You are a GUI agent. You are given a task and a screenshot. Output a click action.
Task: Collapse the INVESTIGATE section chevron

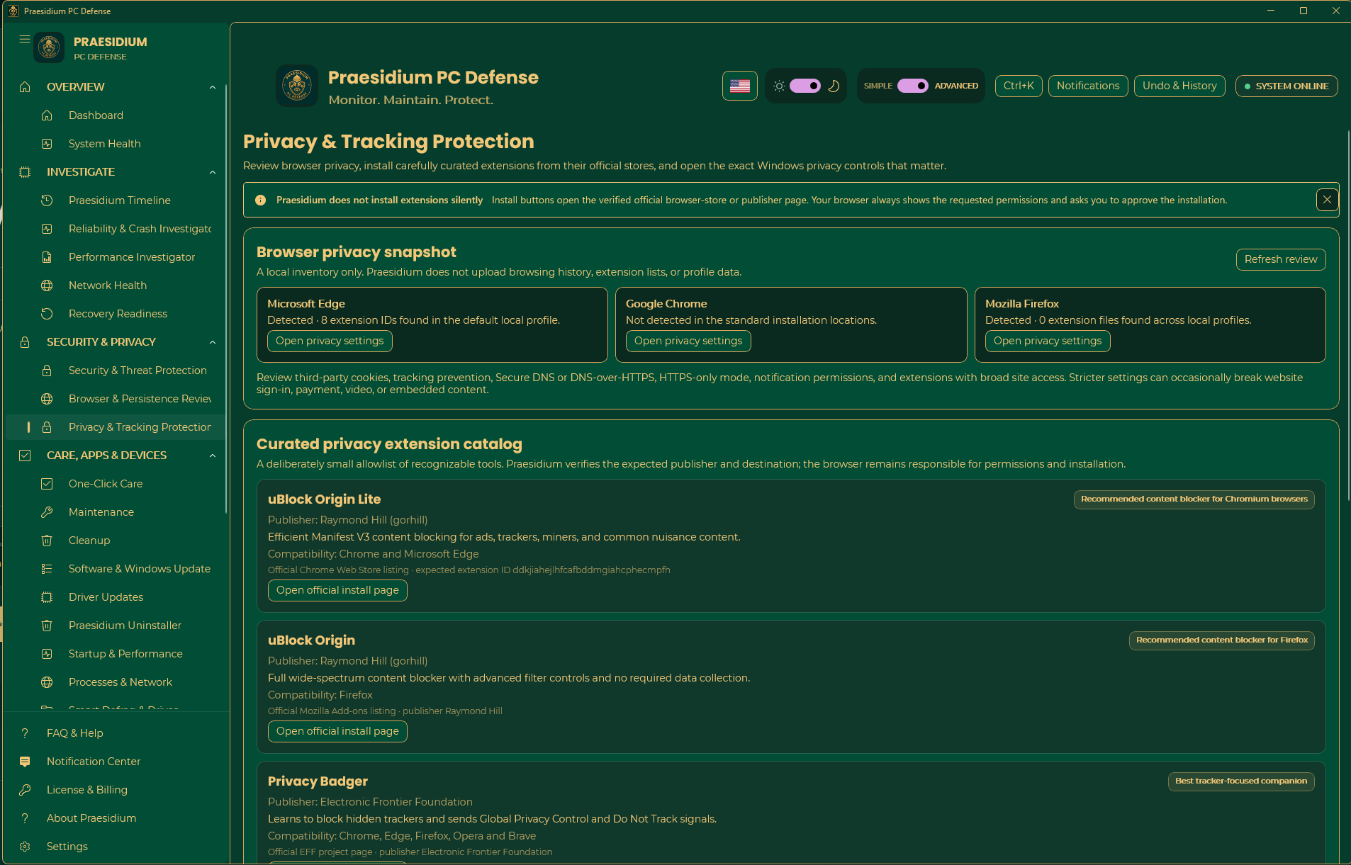(213, 172)
